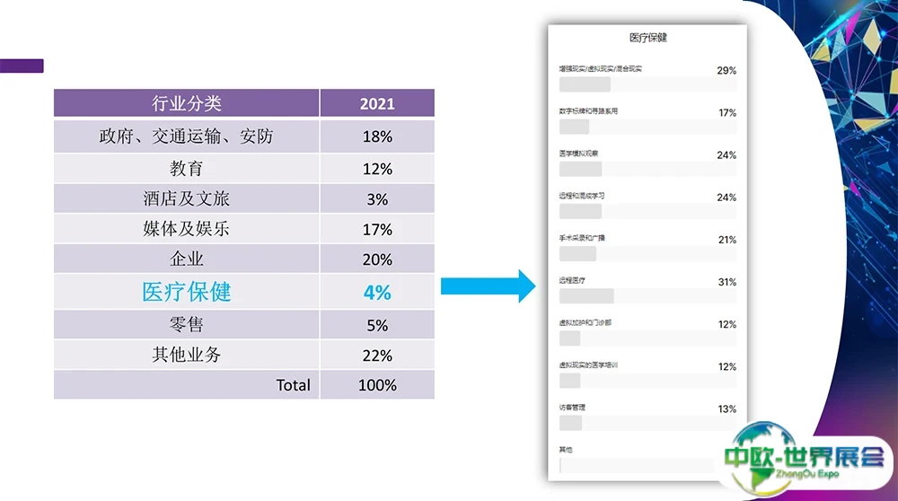The height and width of the screenshot is (501, 898).
Task: Click the purple bar at top left
Action: coord(22,66)
